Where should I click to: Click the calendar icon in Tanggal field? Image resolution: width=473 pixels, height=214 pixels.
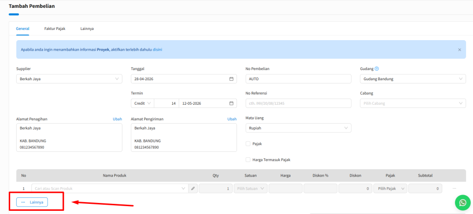[x=231, y=79]
